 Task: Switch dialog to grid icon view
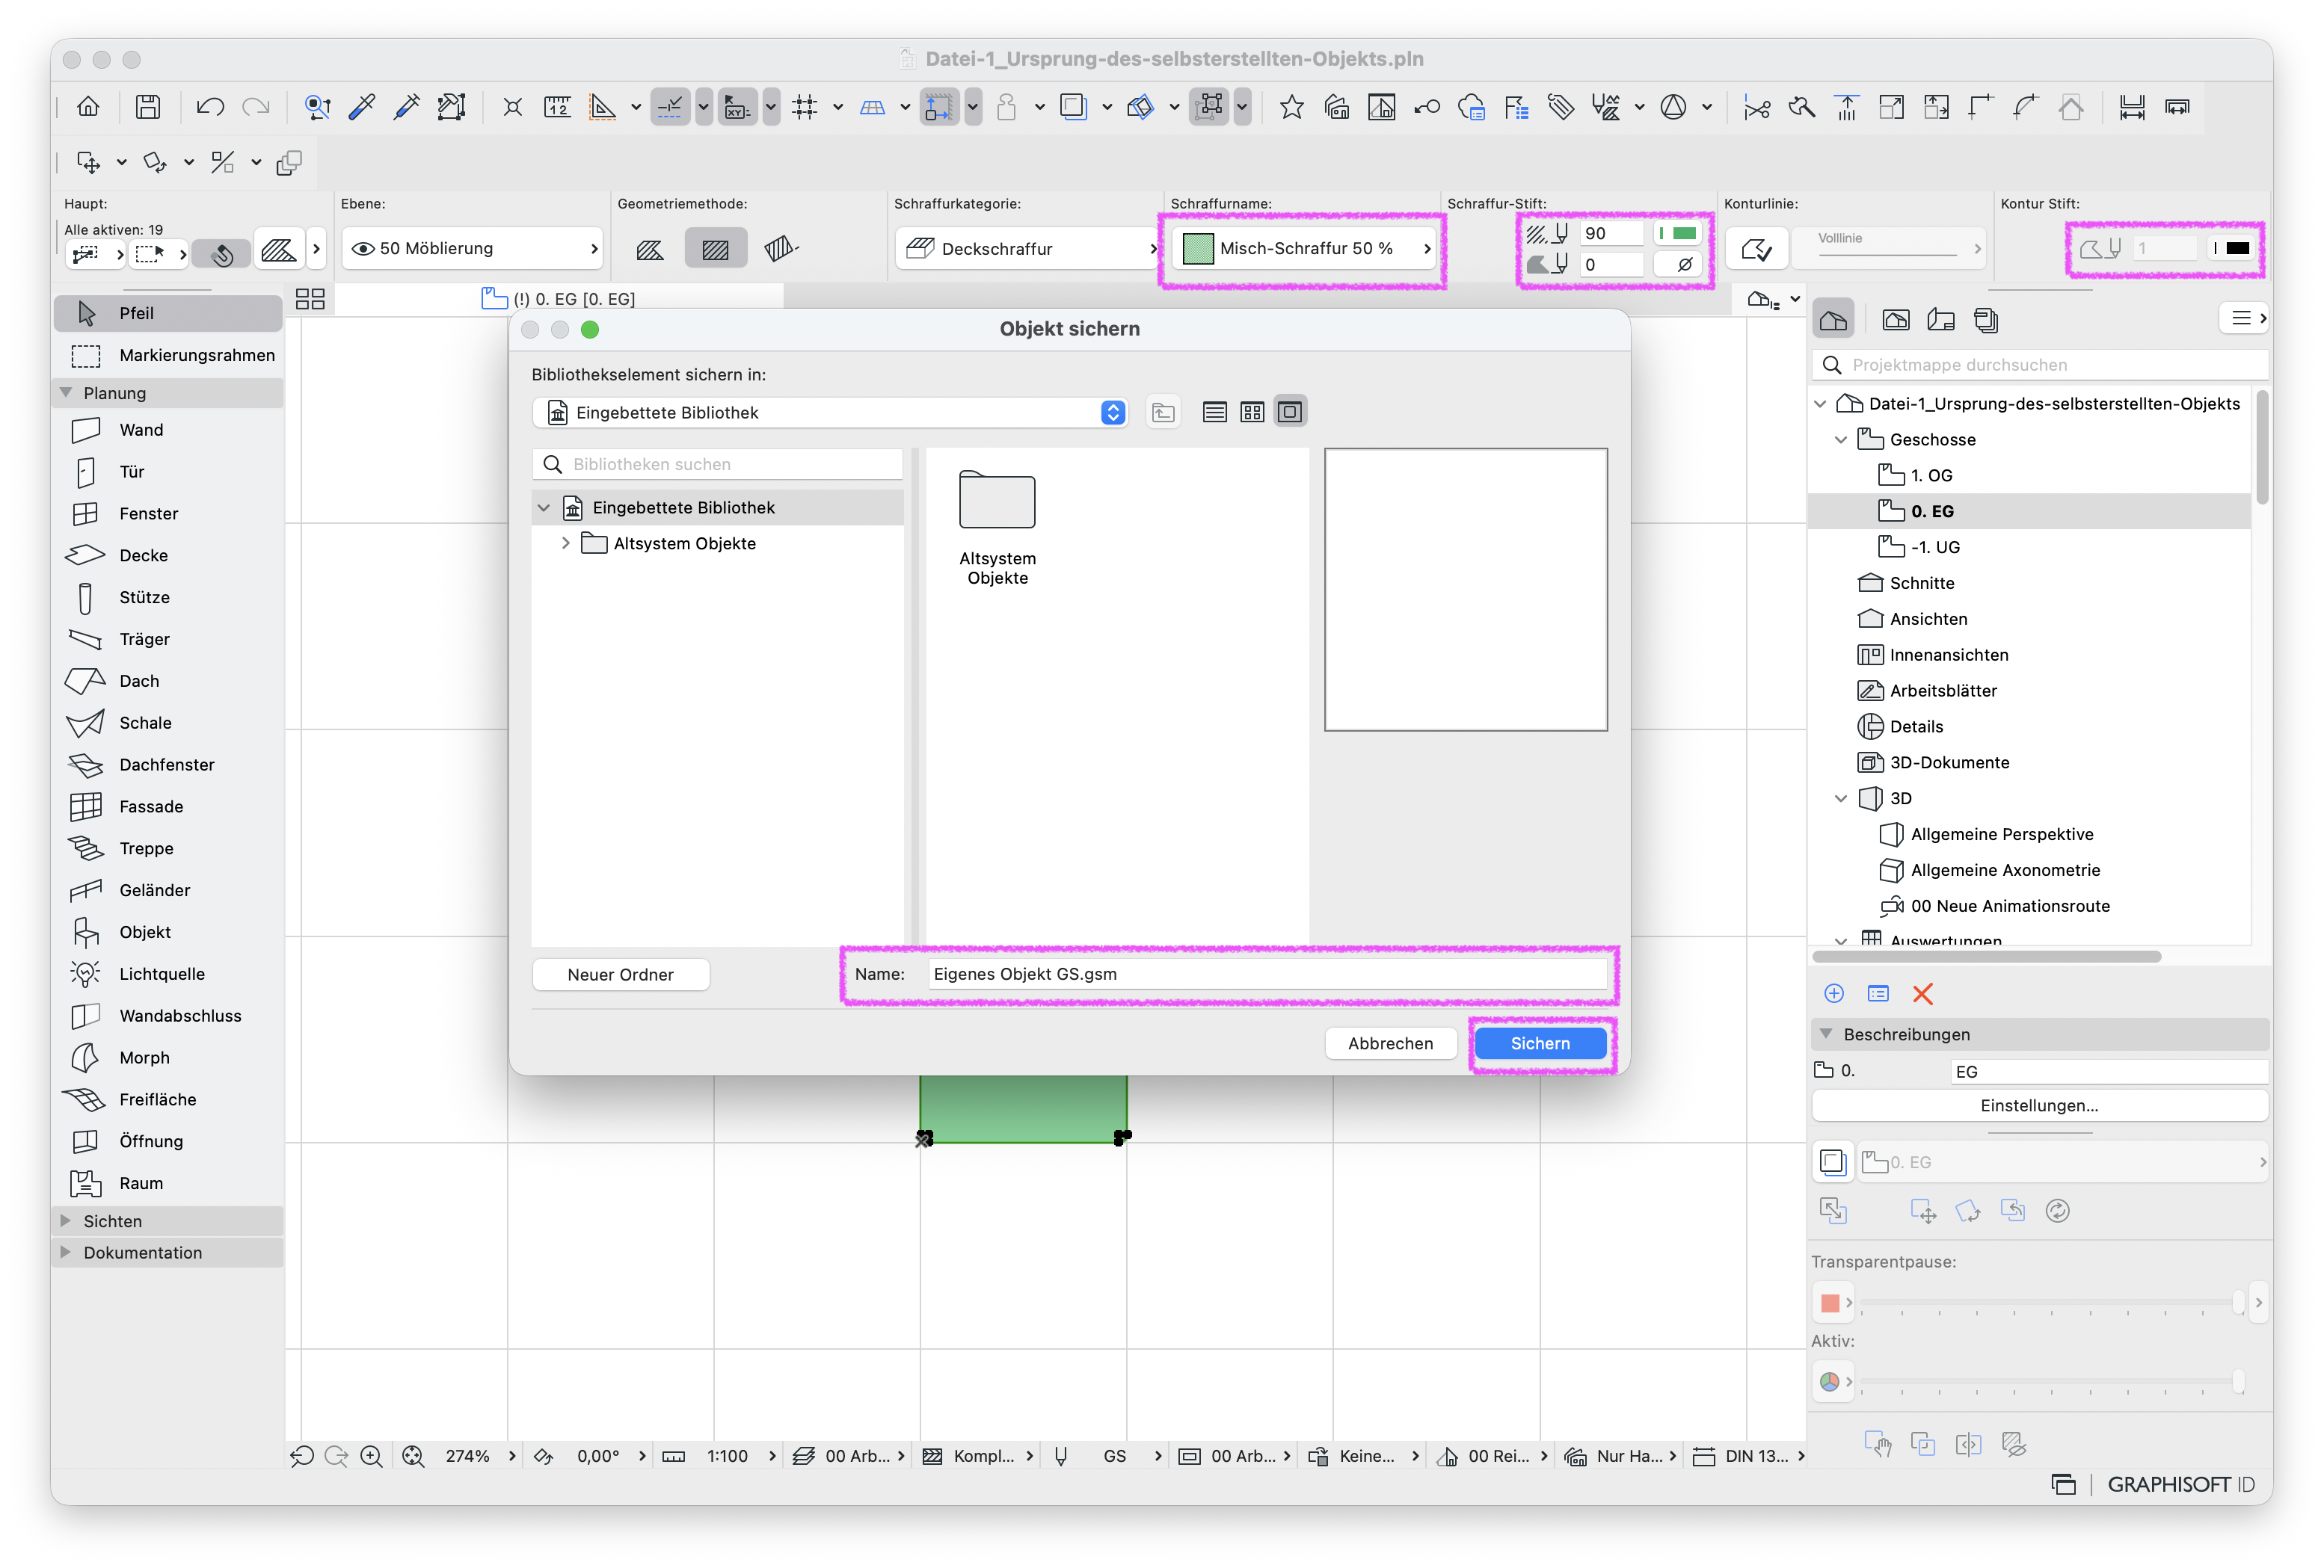pos(1252,412)
